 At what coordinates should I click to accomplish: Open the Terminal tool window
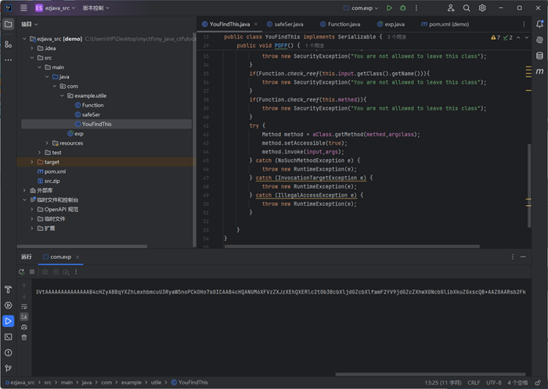click(9, 337)
